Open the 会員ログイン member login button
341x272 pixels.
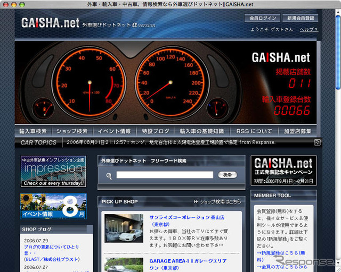pyautogui.click(x=263, y=18)
